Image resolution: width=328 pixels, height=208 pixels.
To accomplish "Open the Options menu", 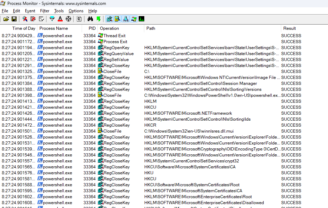I will (x=76, y=11).
